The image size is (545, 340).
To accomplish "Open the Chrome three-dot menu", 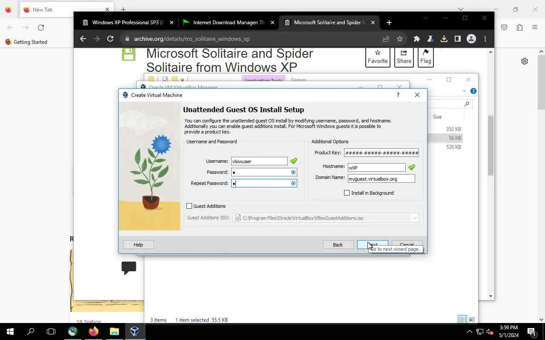I will 485,39.
